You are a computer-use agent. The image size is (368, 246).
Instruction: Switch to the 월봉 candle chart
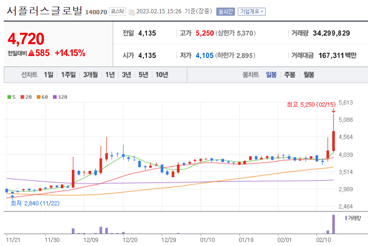(309, 75)
